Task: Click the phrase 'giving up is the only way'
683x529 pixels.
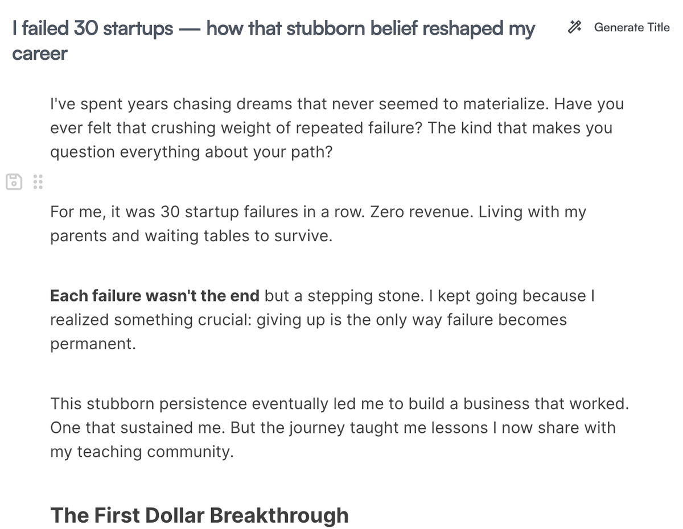Action: pyautogui.click(x=347, y=320)
